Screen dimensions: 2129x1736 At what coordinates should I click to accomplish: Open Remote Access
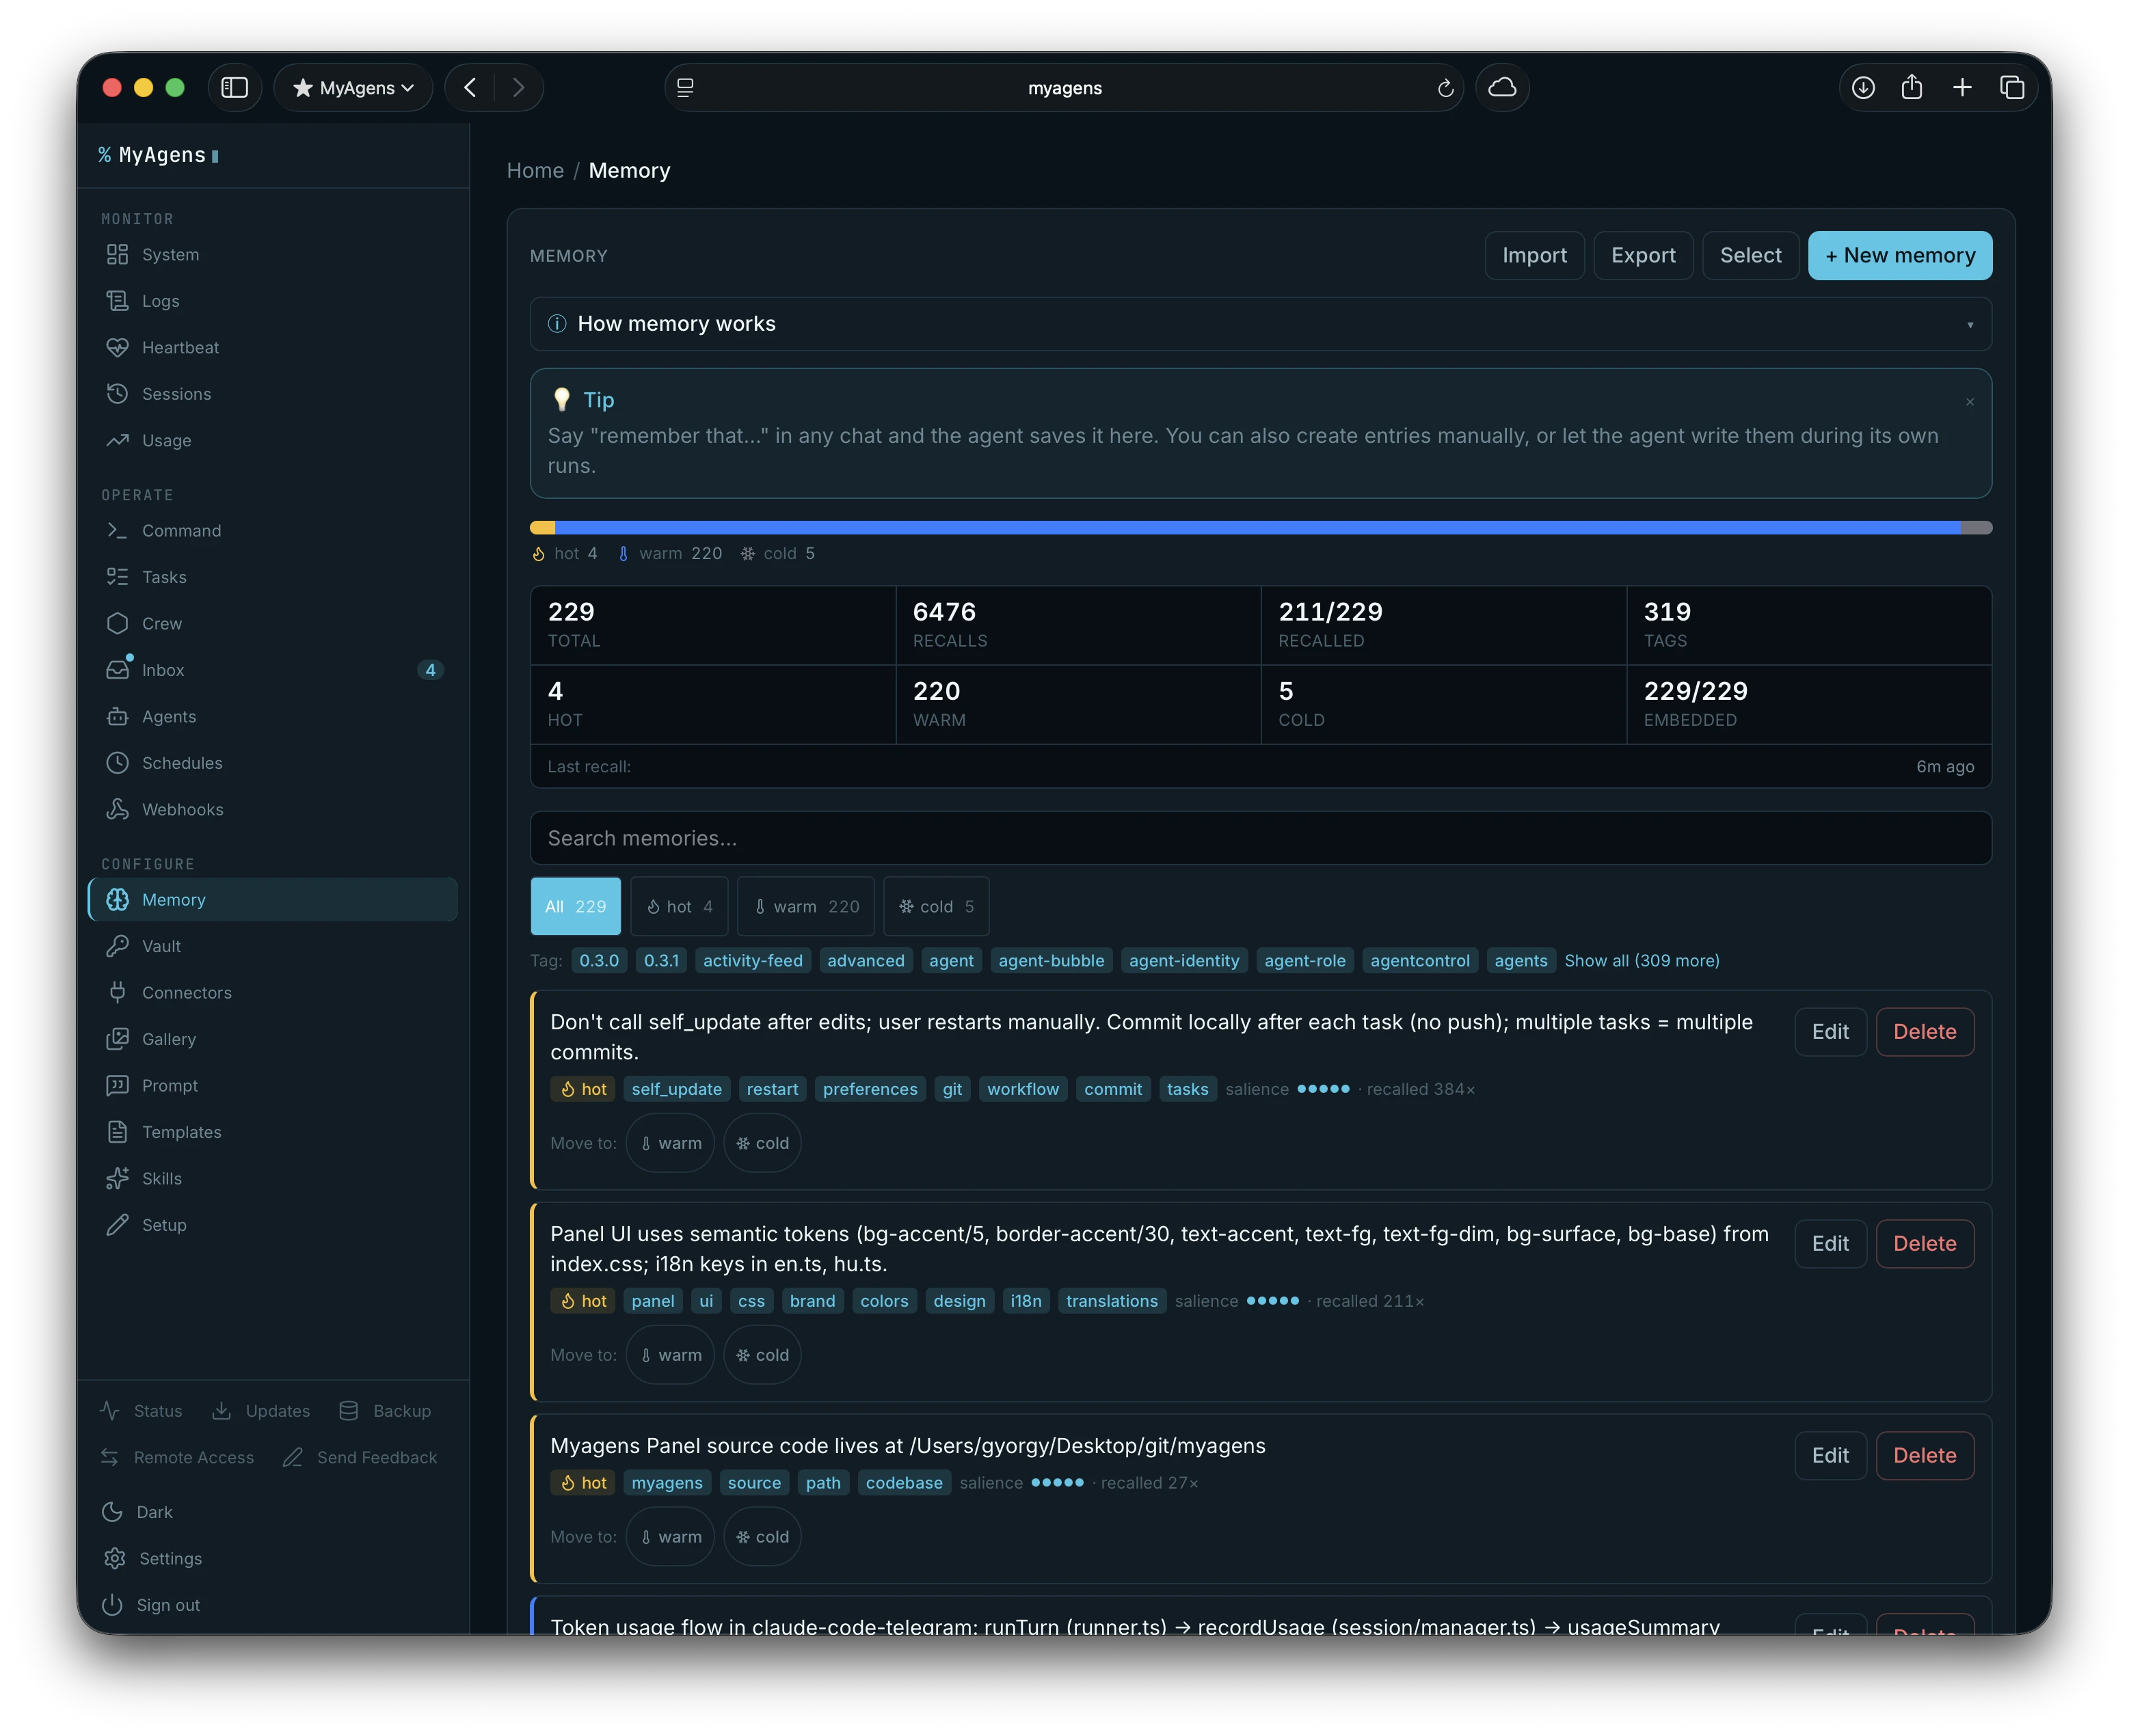click(x=177, y=1458)
